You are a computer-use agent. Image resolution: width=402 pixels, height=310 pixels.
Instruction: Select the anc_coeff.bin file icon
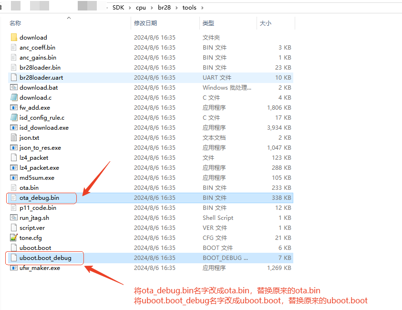click(14, 47)
